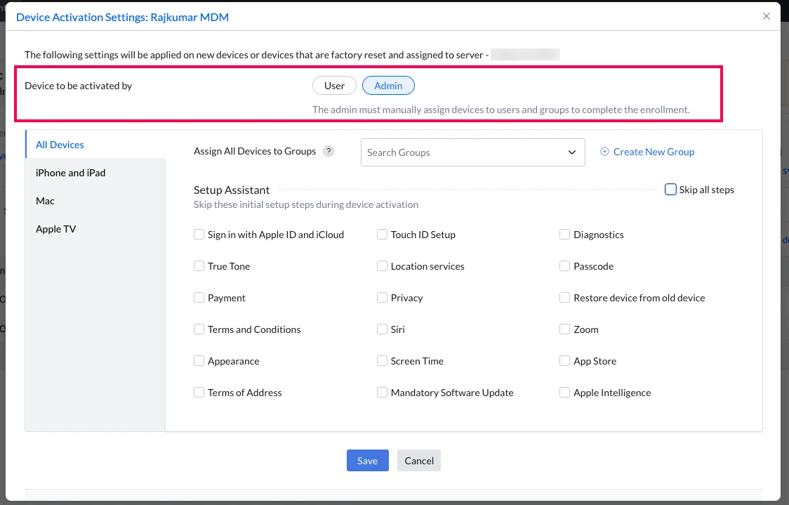Screen dimensions: 789x505
Task: Enable the Siri skip checkbox
Action: [382, 329]
